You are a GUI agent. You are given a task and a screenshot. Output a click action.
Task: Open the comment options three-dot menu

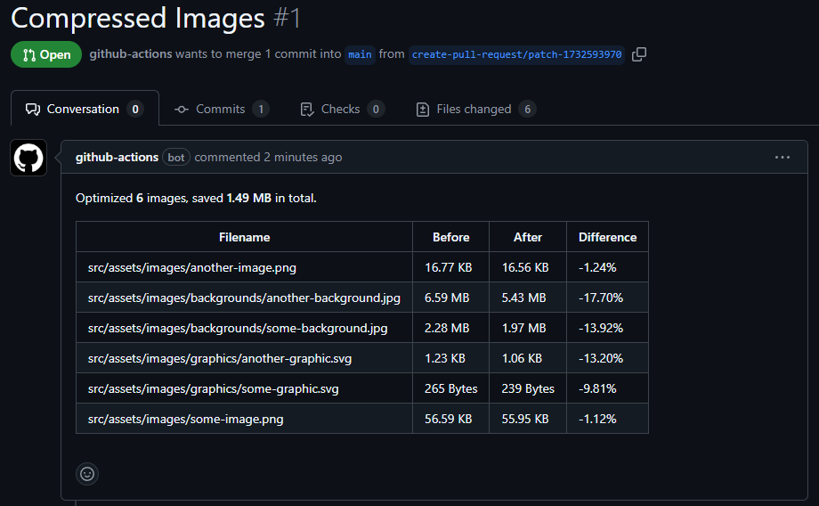(x=782, y=158)
